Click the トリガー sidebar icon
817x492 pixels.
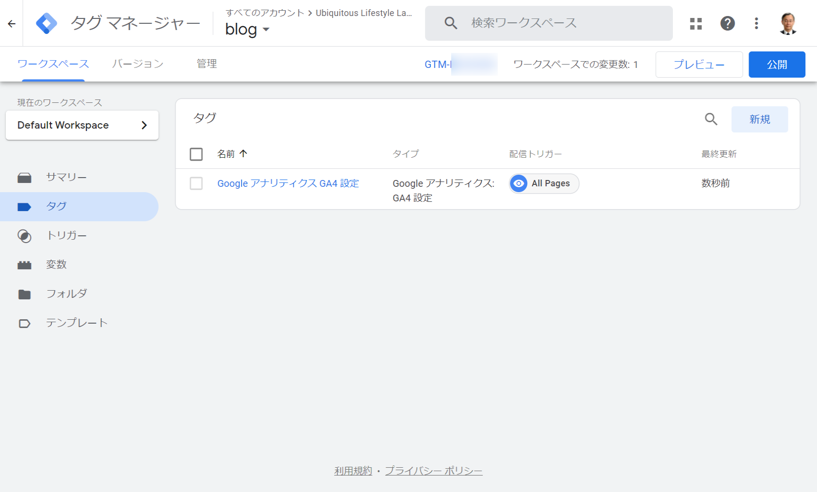click(x=24, y=236)
